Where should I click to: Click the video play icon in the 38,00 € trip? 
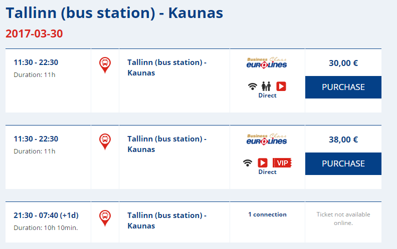click(x=262, y=163)
